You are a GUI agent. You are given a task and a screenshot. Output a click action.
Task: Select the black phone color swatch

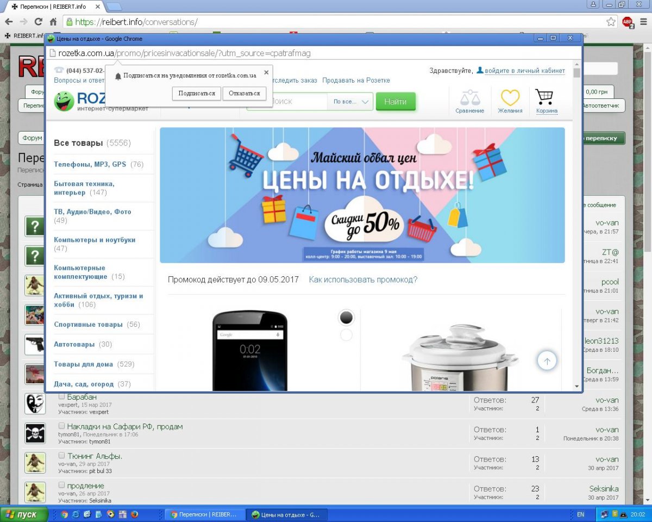click(346, 318)
